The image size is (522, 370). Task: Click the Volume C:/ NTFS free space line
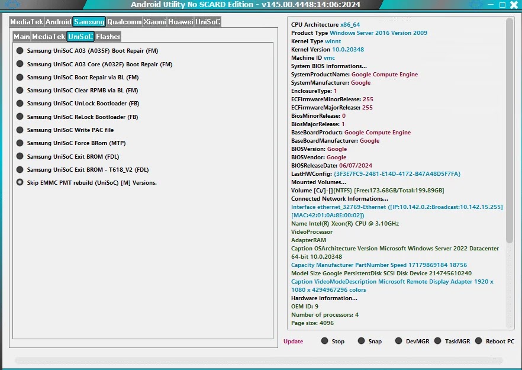[368, 191]
